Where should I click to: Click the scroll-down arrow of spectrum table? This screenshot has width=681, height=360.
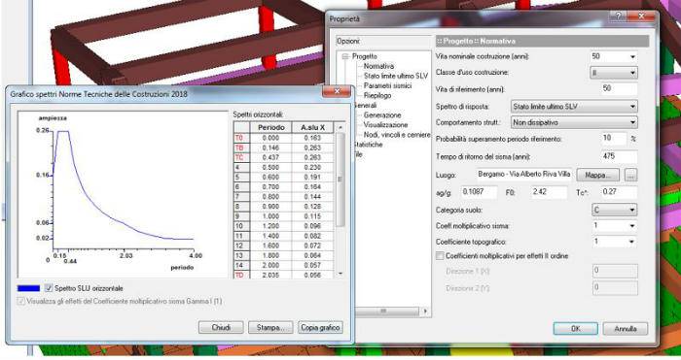pyautogui.click(x=340, y=274)
